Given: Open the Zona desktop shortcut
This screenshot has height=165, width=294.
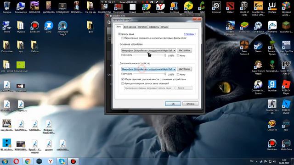Looking at the screenshot, I should [x=49, y=27].
